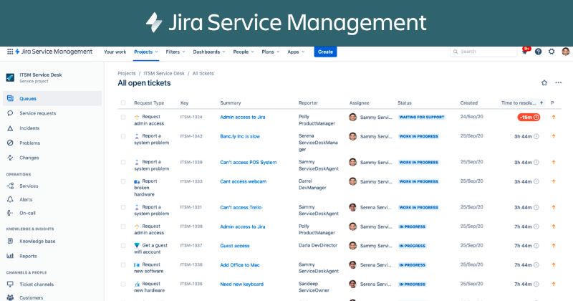Click the Alerts bell icon in sidebar
Viewport: 573px width, 301px height.
[10, 199]
